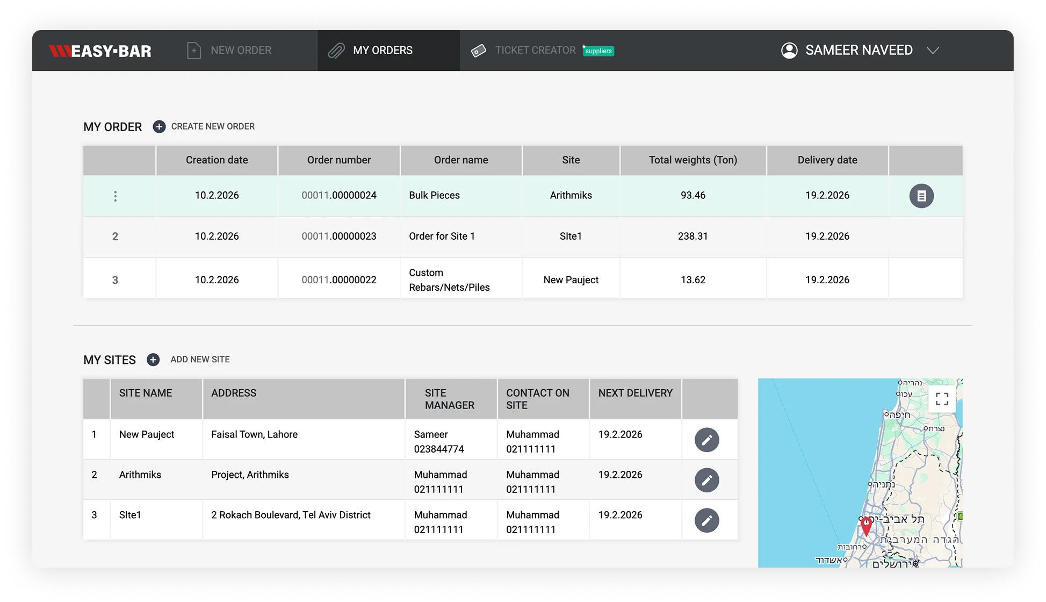Click the total weight 238.31 cell
Screen dimensions: 1046x602
point(693,236)
